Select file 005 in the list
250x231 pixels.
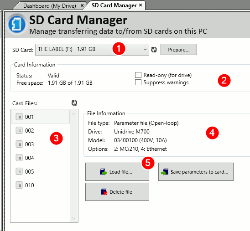tap(40, 172)
